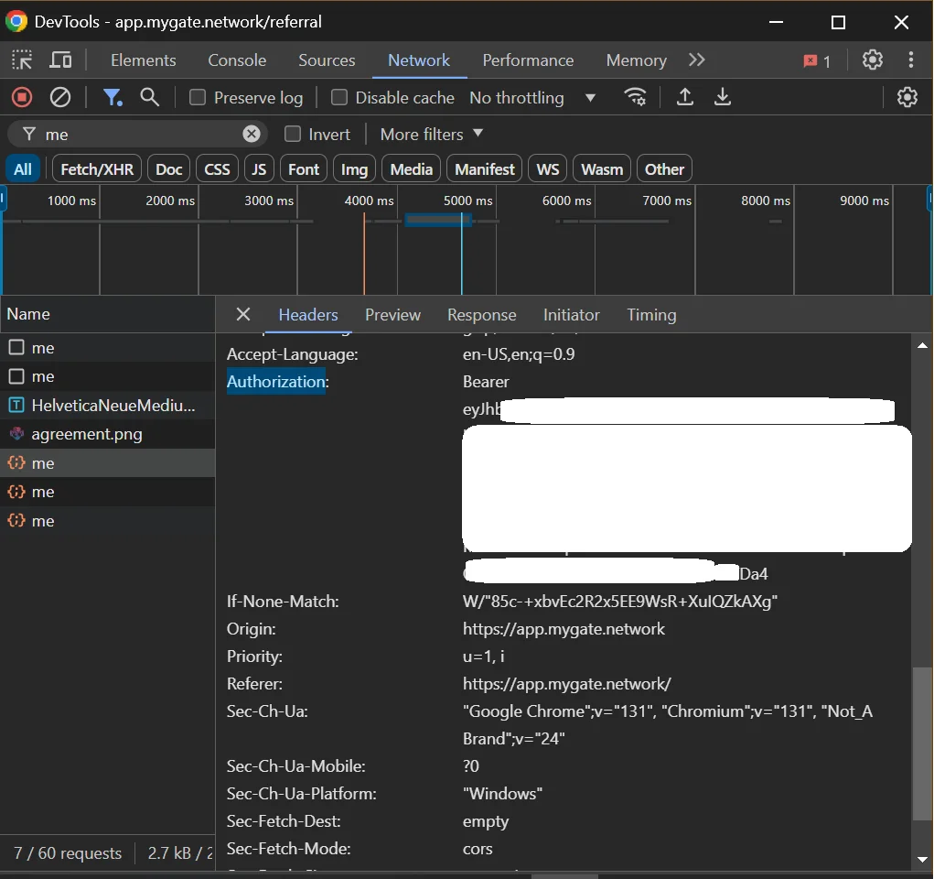Import HAR file upload icon

tap(685, 97)
